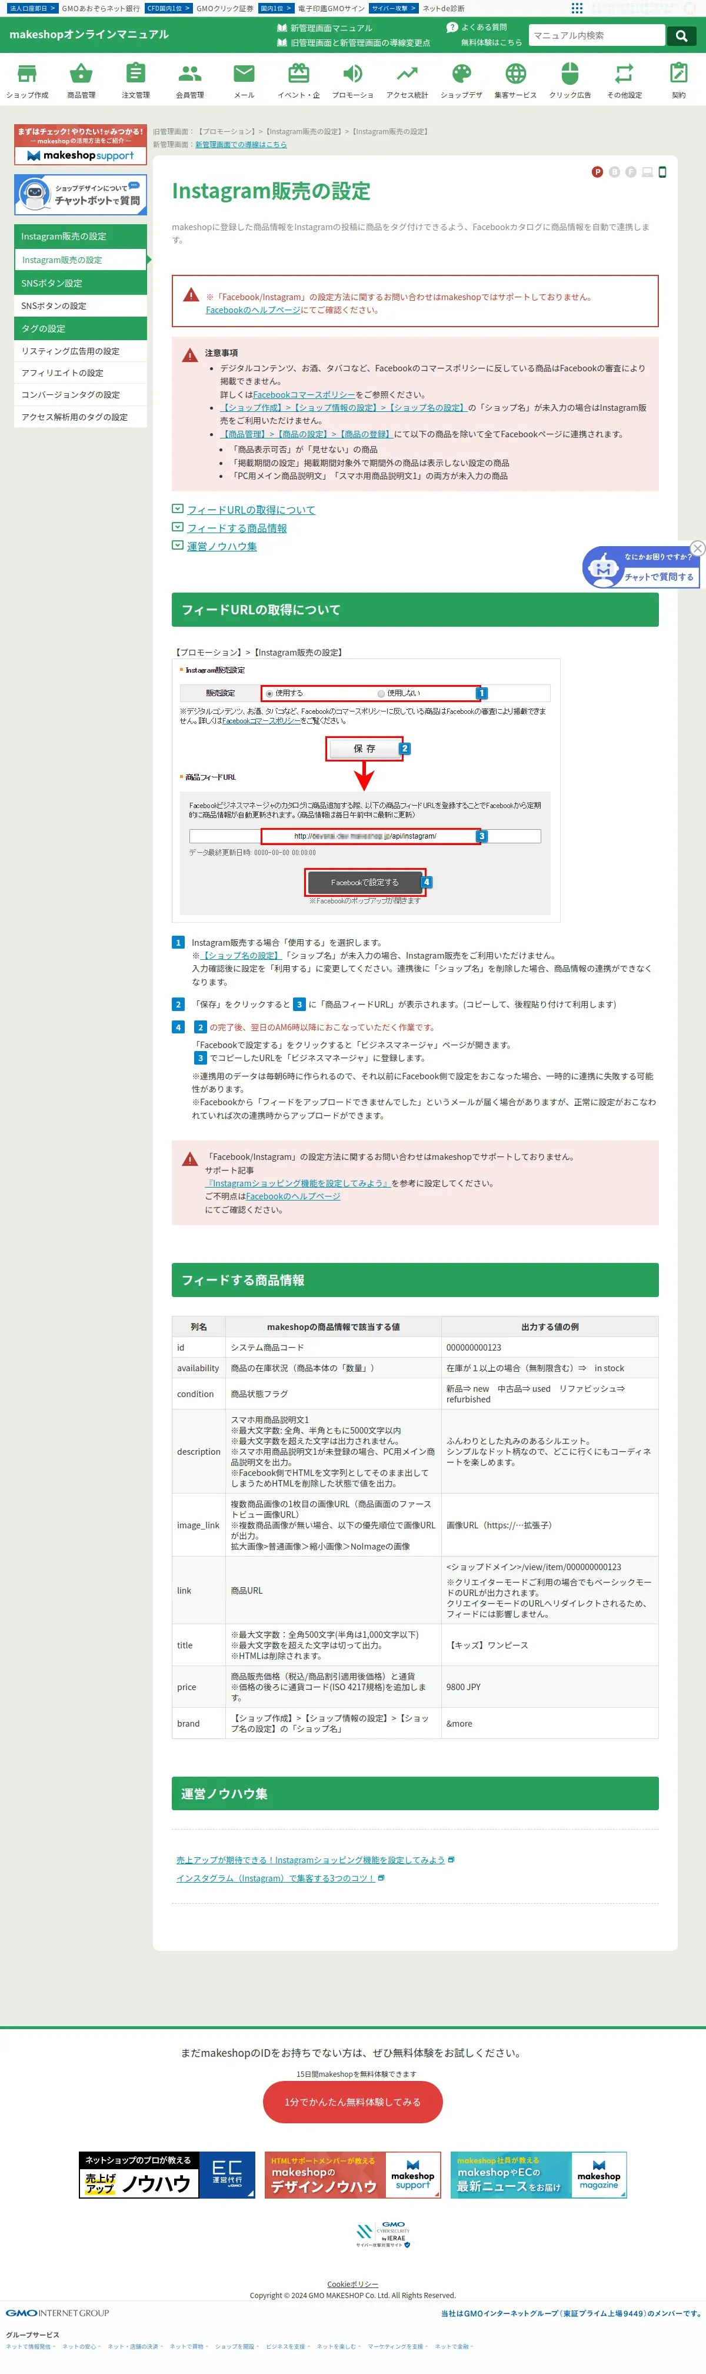Click the red P plan icon
The width and height of the screenshot is (706, 2374).
[x=597, y=172]
